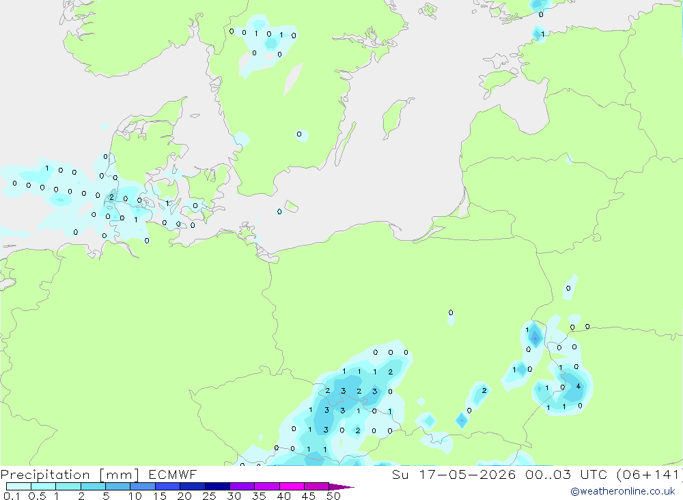Image resolution: width=683 pixels, height=500 pixels.
Task: Click the legend label '50'
Action: coord(333,496)
